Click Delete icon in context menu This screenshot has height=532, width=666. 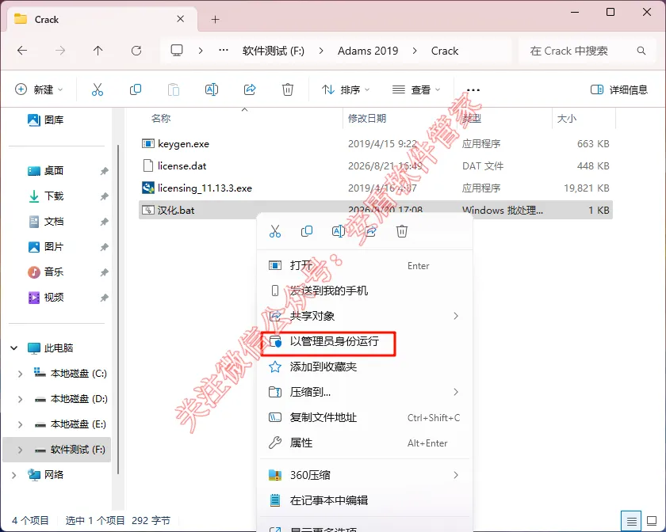pos(402,231)
